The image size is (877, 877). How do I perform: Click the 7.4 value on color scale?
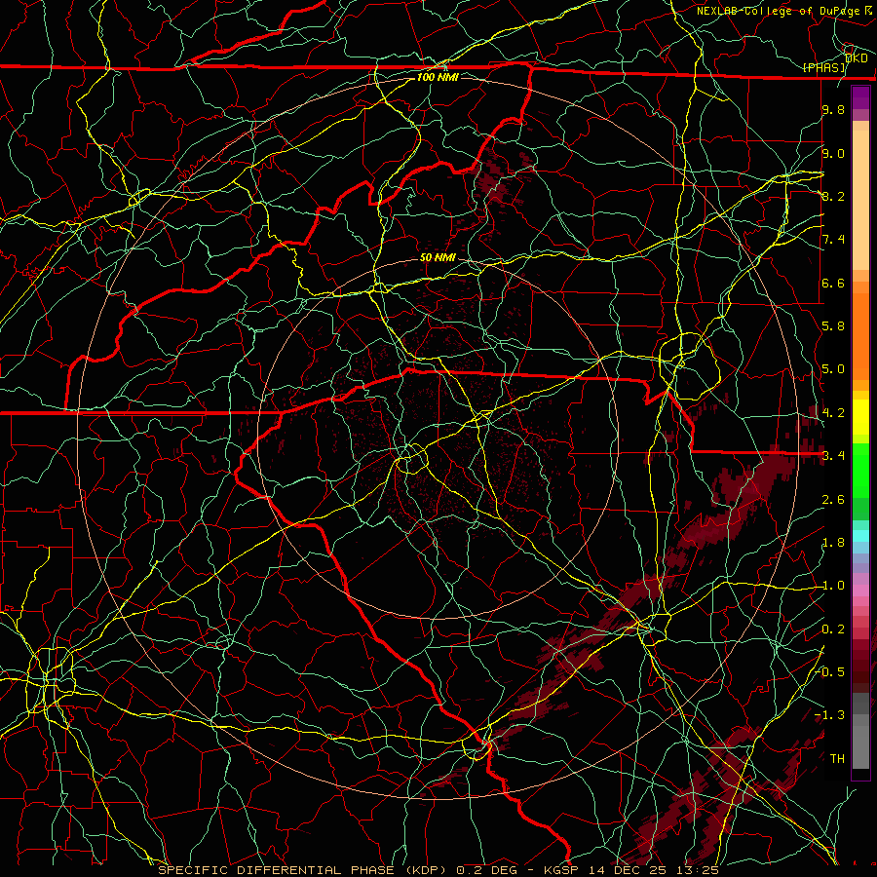pyautogui.click(x=833, y=240)
